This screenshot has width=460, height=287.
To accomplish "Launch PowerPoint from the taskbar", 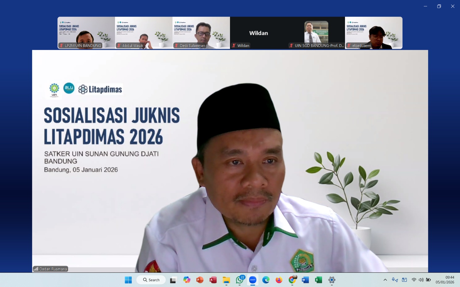I will click(x=200, y=280).
